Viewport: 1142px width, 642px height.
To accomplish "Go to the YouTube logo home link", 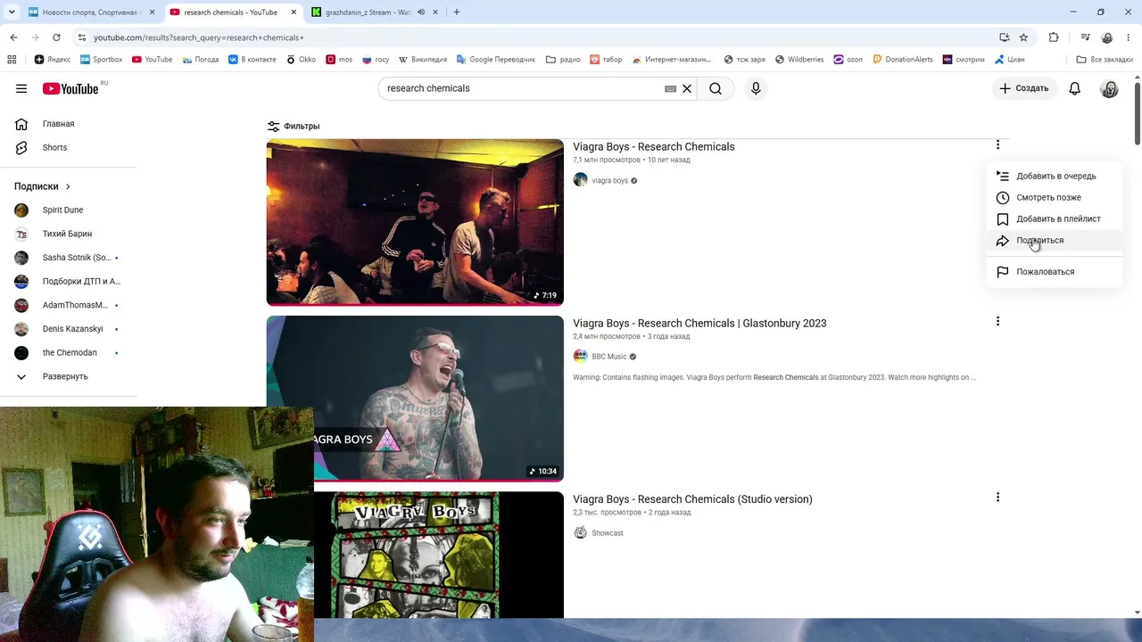I will [70, 88].
